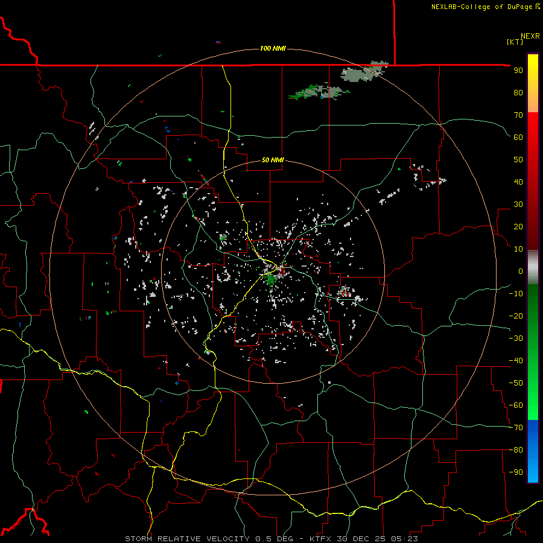Pick the green inbound segment of velocity scale
This screenshot has width=543, height=543.
(x=533, y=352)
